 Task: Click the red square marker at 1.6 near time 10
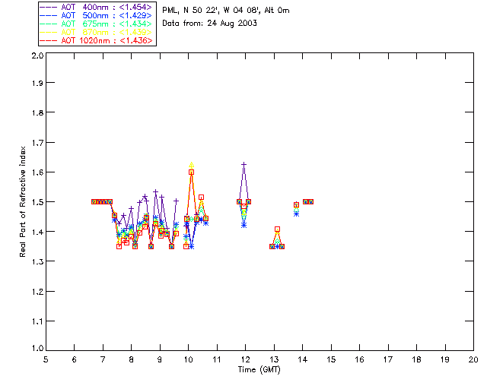pos(191,172)
